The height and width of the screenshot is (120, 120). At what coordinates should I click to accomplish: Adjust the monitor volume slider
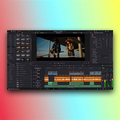(106, 66)
